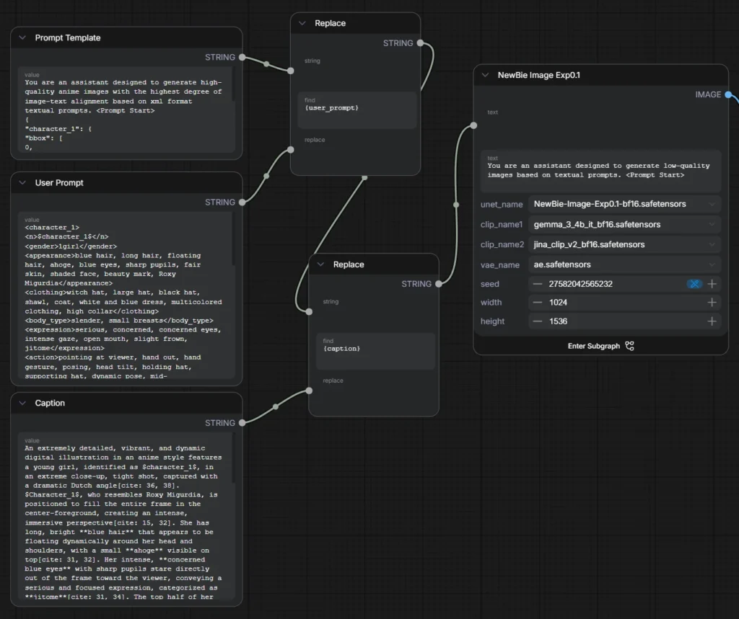Click the STRING output socket of Prompt Template
739x619 pixels.
[242, 57]
